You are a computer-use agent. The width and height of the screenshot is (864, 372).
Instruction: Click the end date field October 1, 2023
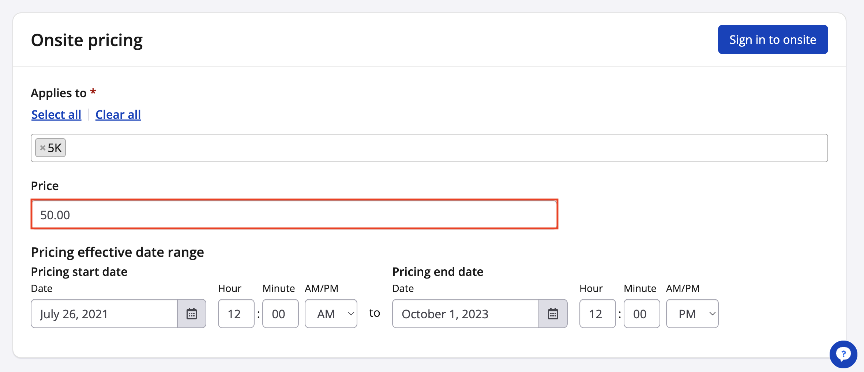[x=465, y=314]
